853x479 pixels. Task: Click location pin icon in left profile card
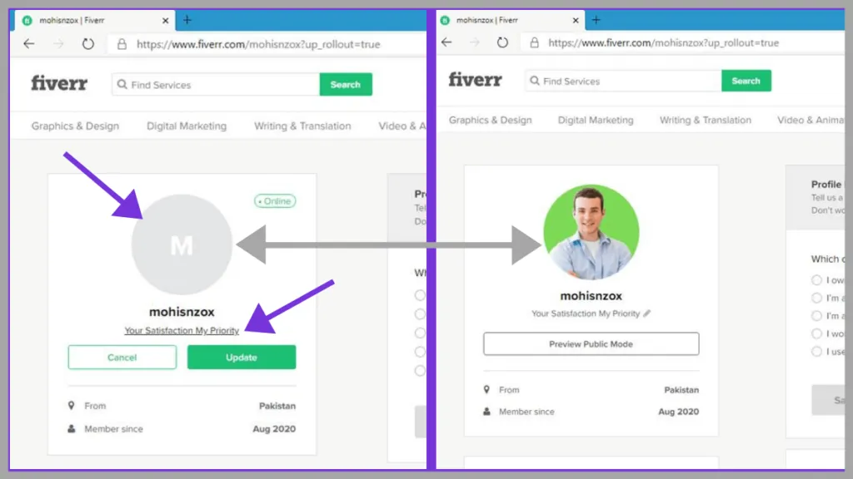tap(72, 406)
